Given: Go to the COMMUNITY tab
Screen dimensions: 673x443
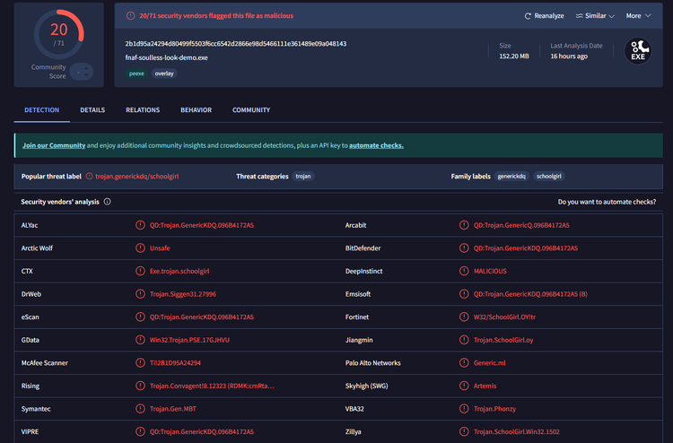Looking at the screenshot, I should [251, 110].
